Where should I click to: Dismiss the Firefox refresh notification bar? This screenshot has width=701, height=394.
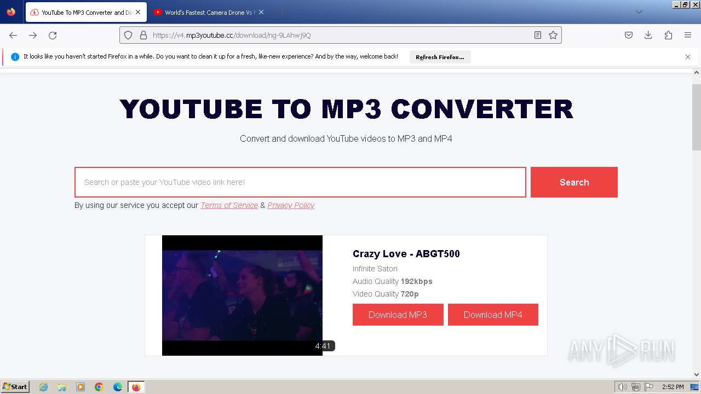(x=688, y=57)
